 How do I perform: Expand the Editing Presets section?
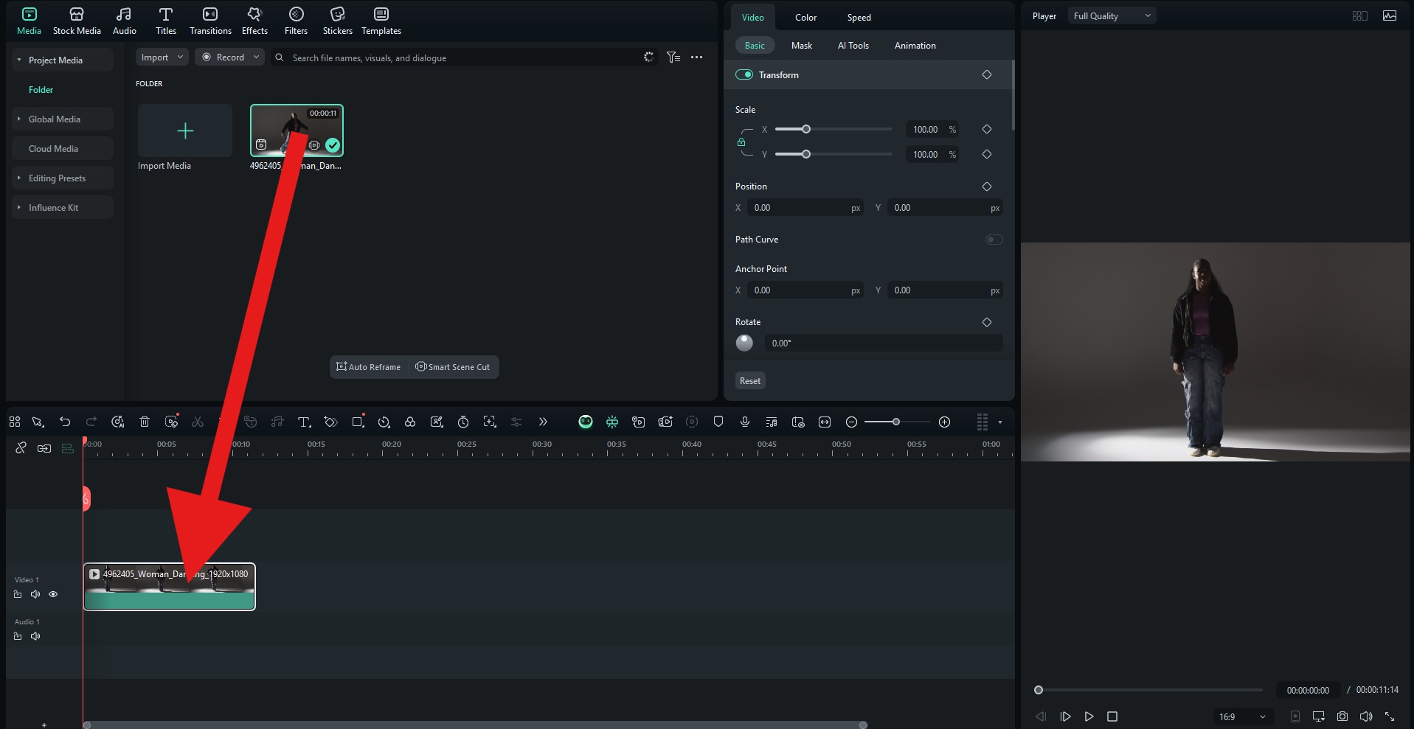(19, 178)
